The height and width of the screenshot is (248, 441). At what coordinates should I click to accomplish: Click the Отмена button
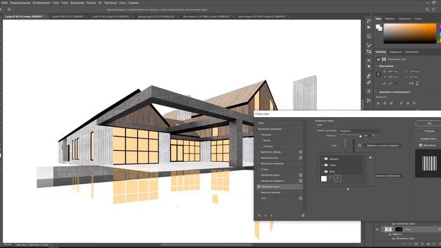(429, 131)
